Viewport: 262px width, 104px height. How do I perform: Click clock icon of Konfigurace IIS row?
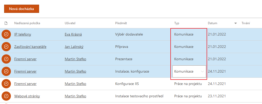[x=6, y=84]
